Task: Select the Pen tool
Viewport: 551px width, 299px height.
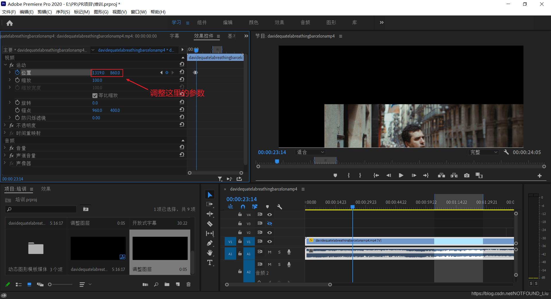Action: pos(210,243)
